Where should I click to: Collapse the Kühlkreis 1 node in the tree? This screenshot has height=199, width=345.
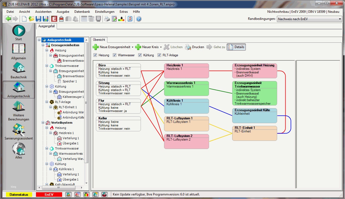click(x=51, y=169)
